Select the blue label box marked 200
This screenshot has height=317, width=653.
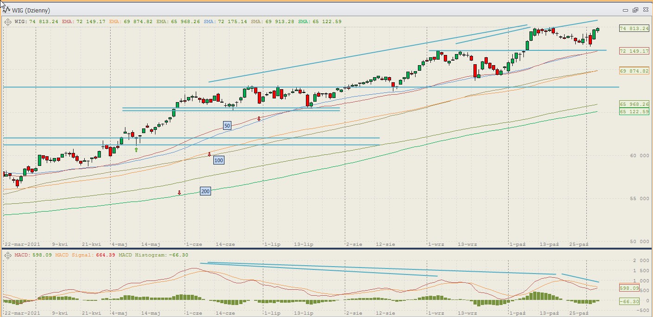pyautogui.click(x=205, y=191)
